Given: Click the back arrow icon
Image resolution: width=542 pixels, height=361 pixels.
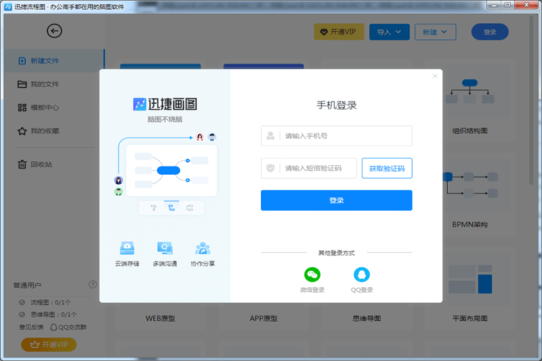Looking at the screenshot, I should pos(54,31).
